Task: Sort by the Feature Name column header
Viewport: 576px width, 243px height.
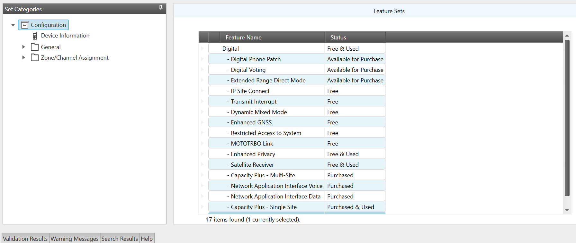Action: [272, 38]
